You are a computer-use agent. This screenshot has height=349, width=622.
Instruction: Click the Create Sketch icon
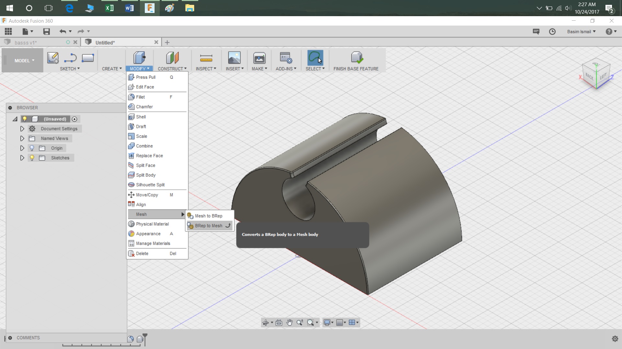(x=53, y=58)
